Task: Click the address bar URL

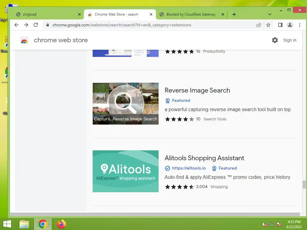Action: pyautogui.click(x=122, y=25)
